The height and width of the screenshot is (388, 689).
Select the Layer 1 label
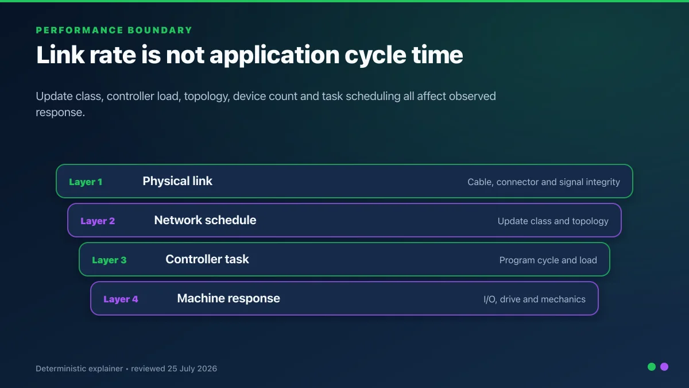click(86, 182)
